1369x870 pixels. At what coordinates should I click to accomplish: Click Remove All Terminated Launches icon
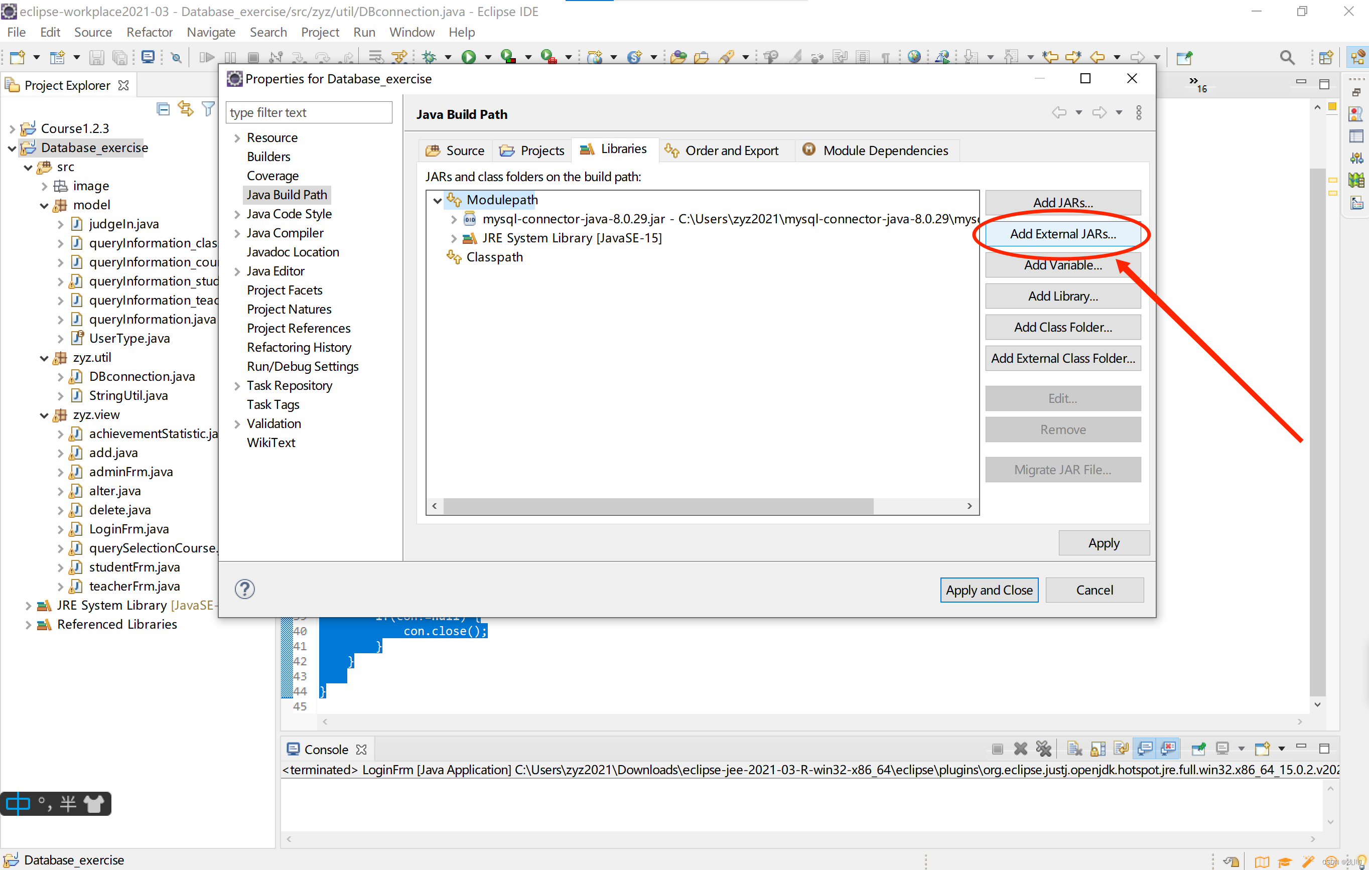(1043, 749)
